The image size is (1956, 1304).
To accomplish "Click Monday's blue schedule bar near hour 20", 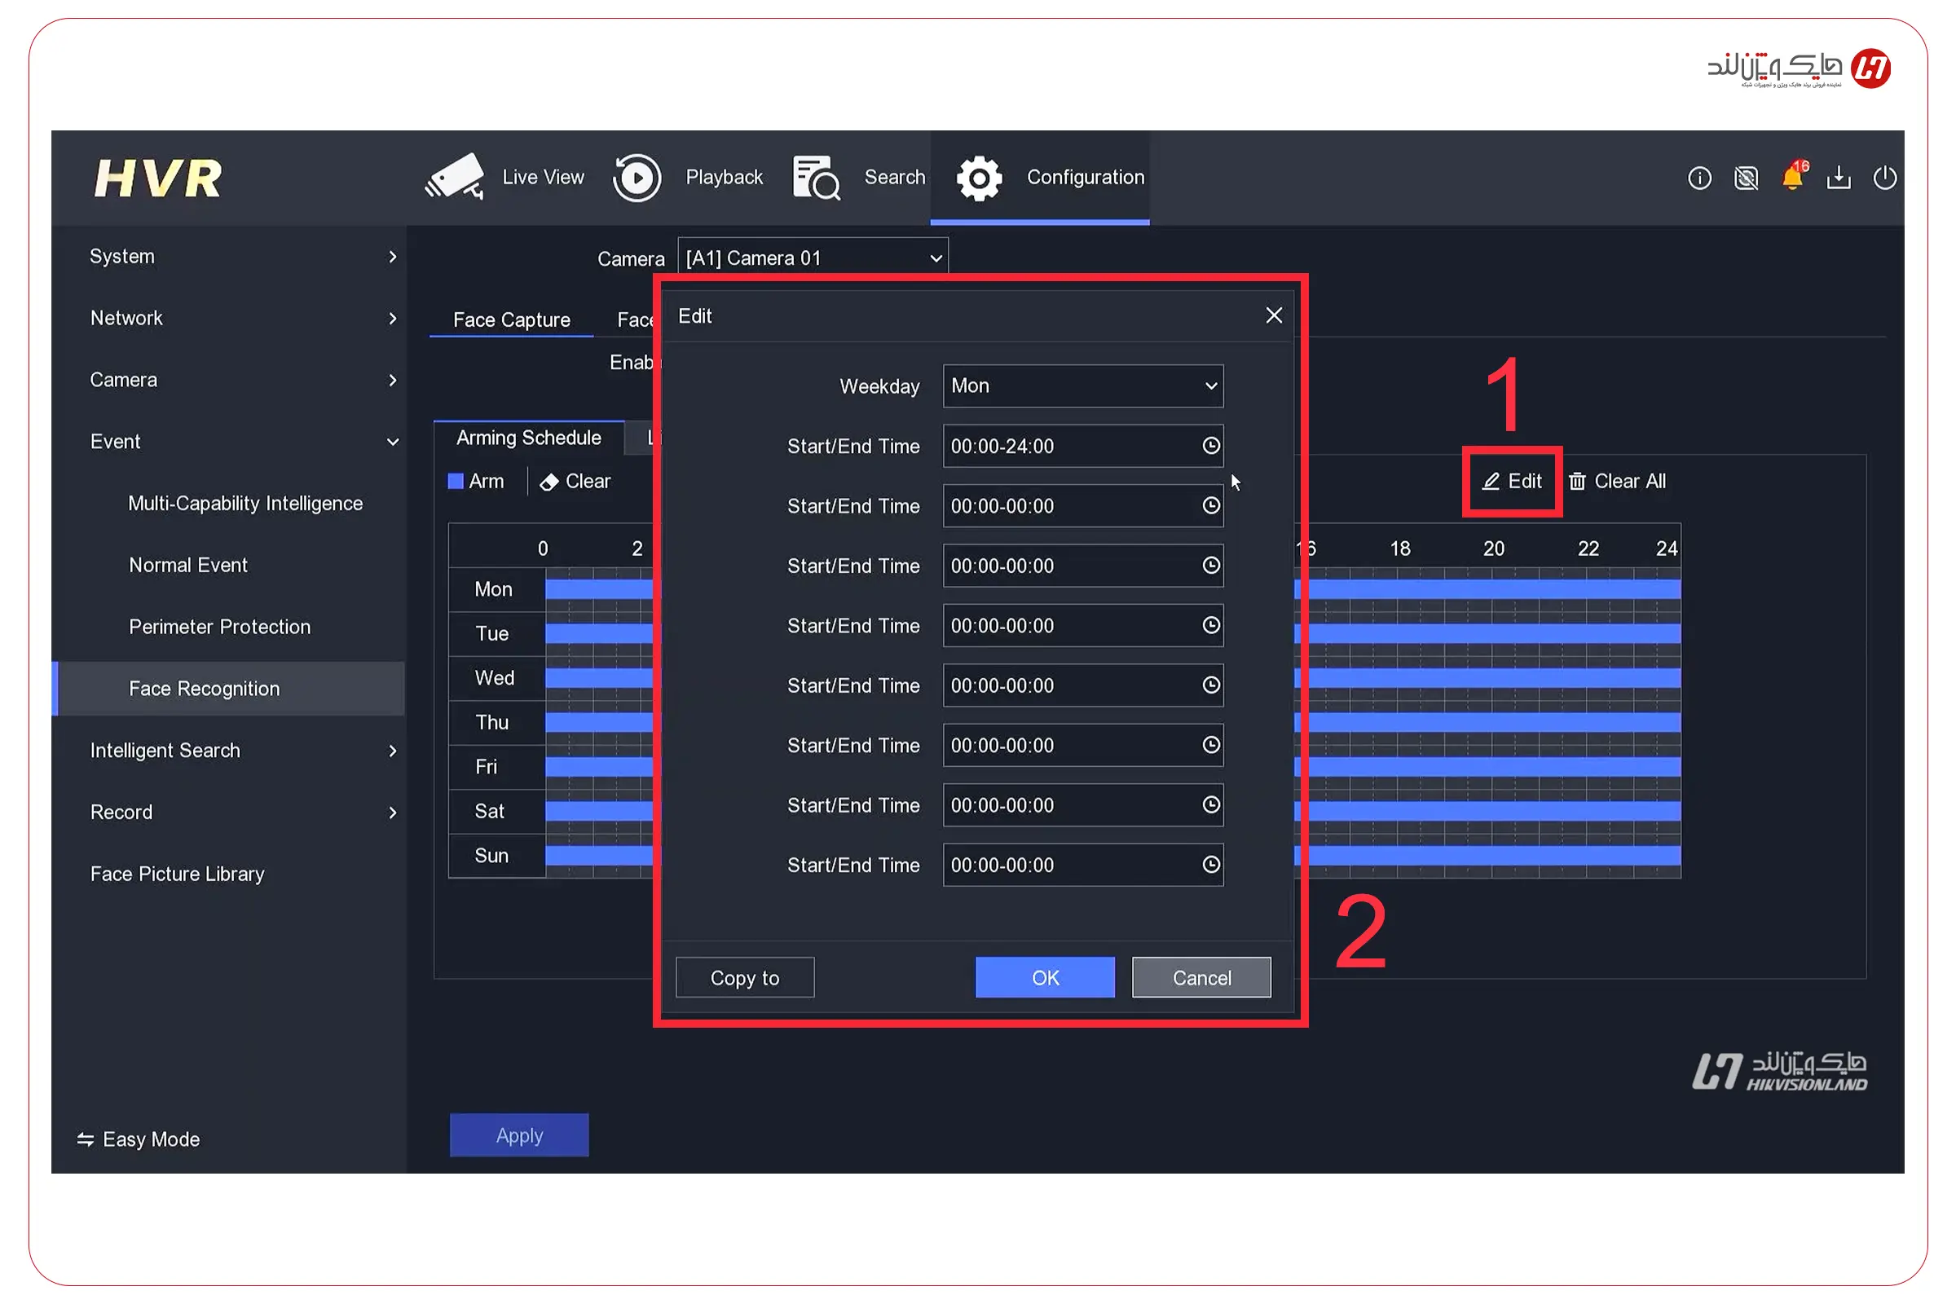I will (1494, 589).
